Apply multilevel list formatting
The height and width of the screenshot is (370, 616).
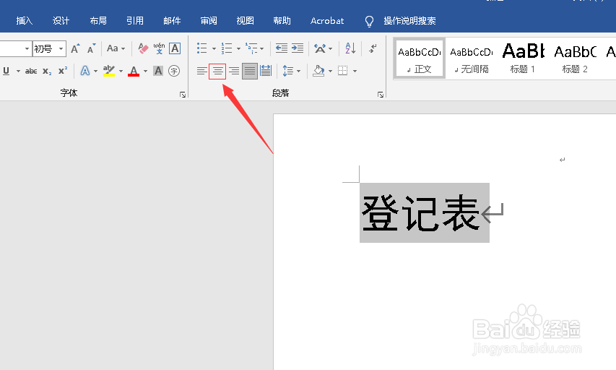(252, 48)
